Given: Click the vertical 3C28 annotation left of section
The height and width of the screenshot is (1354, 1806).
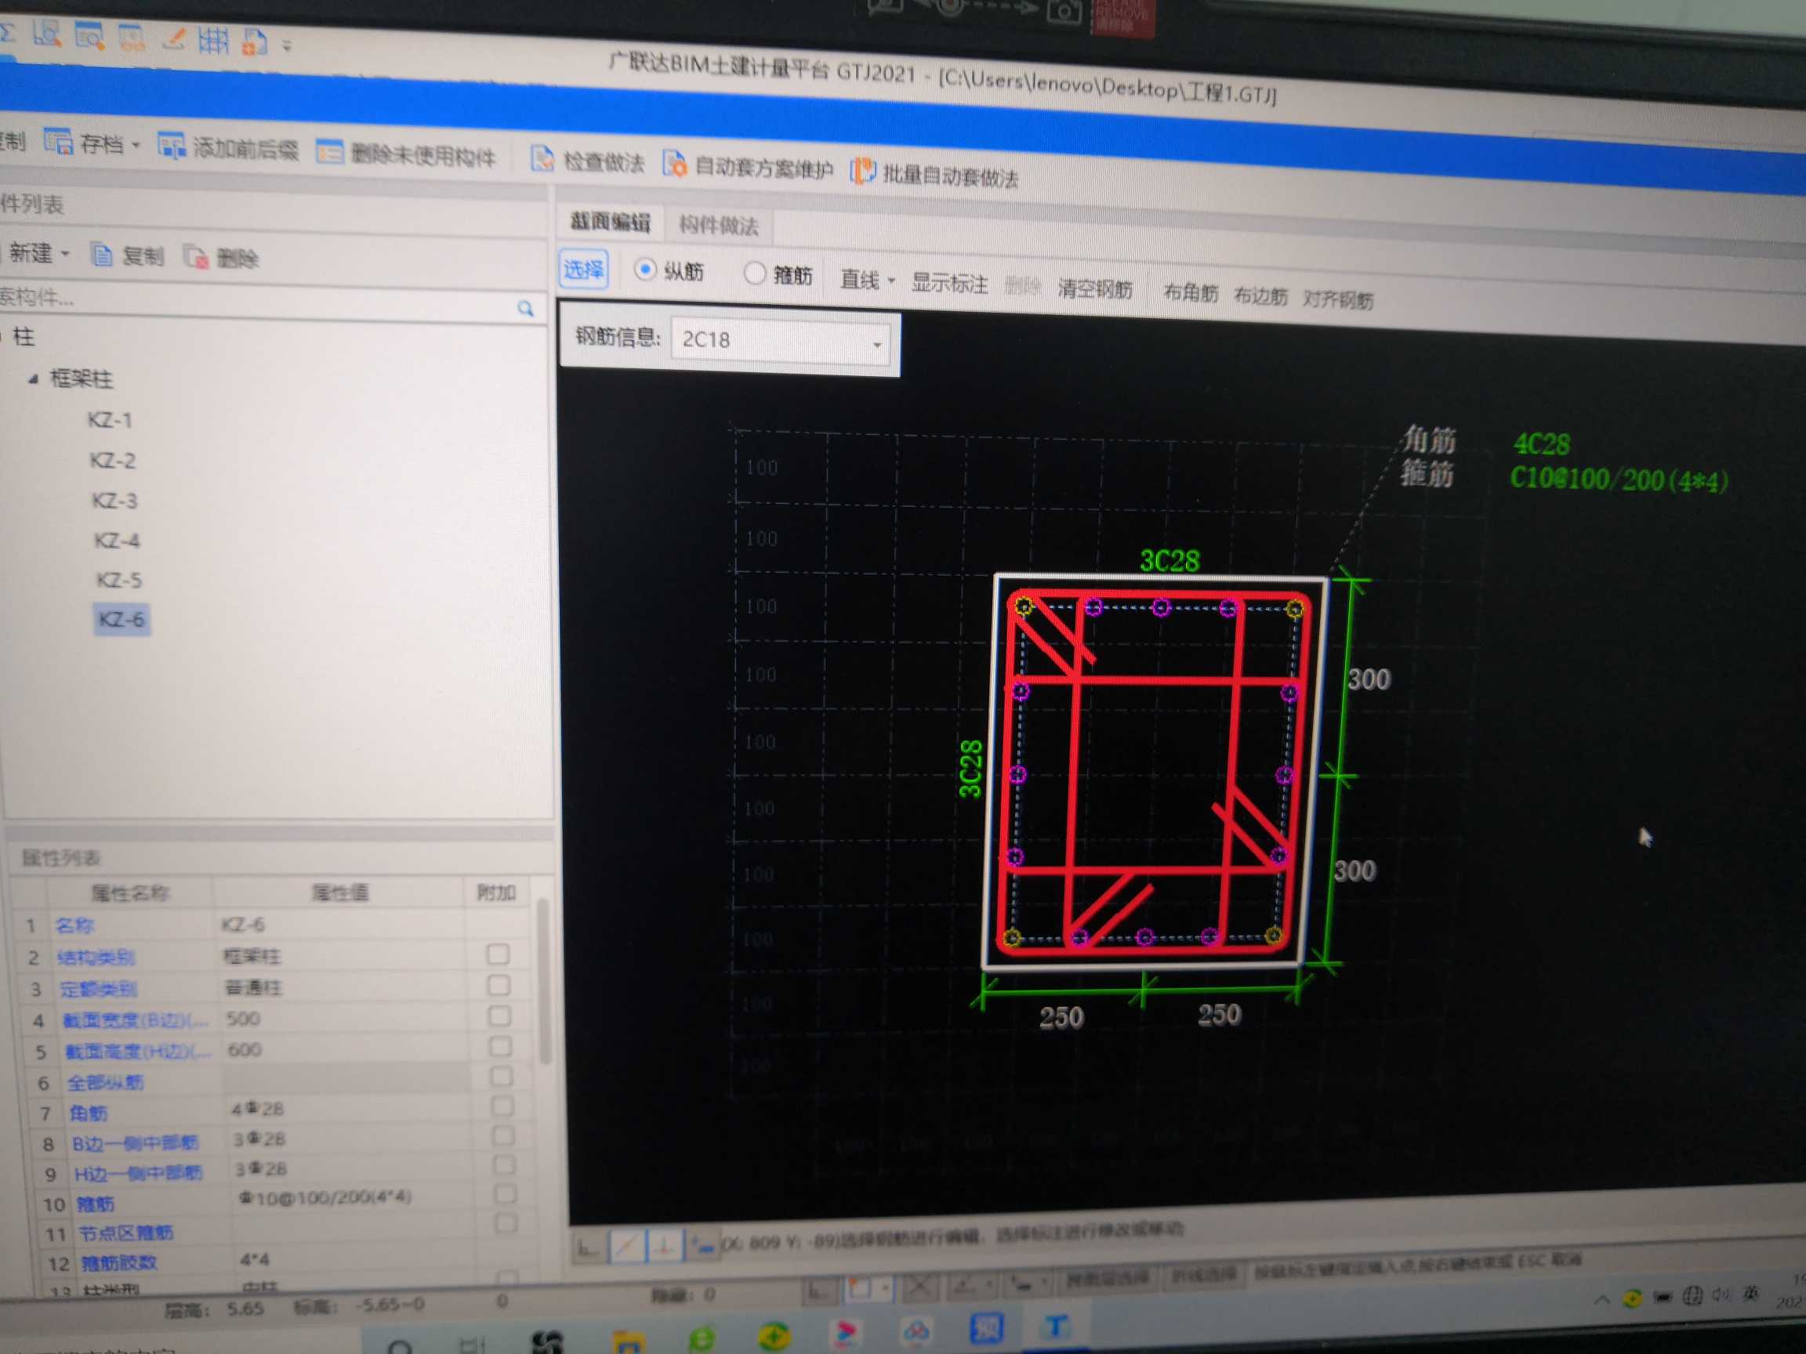Looking at the screenshot, I should tap(970, 768).
